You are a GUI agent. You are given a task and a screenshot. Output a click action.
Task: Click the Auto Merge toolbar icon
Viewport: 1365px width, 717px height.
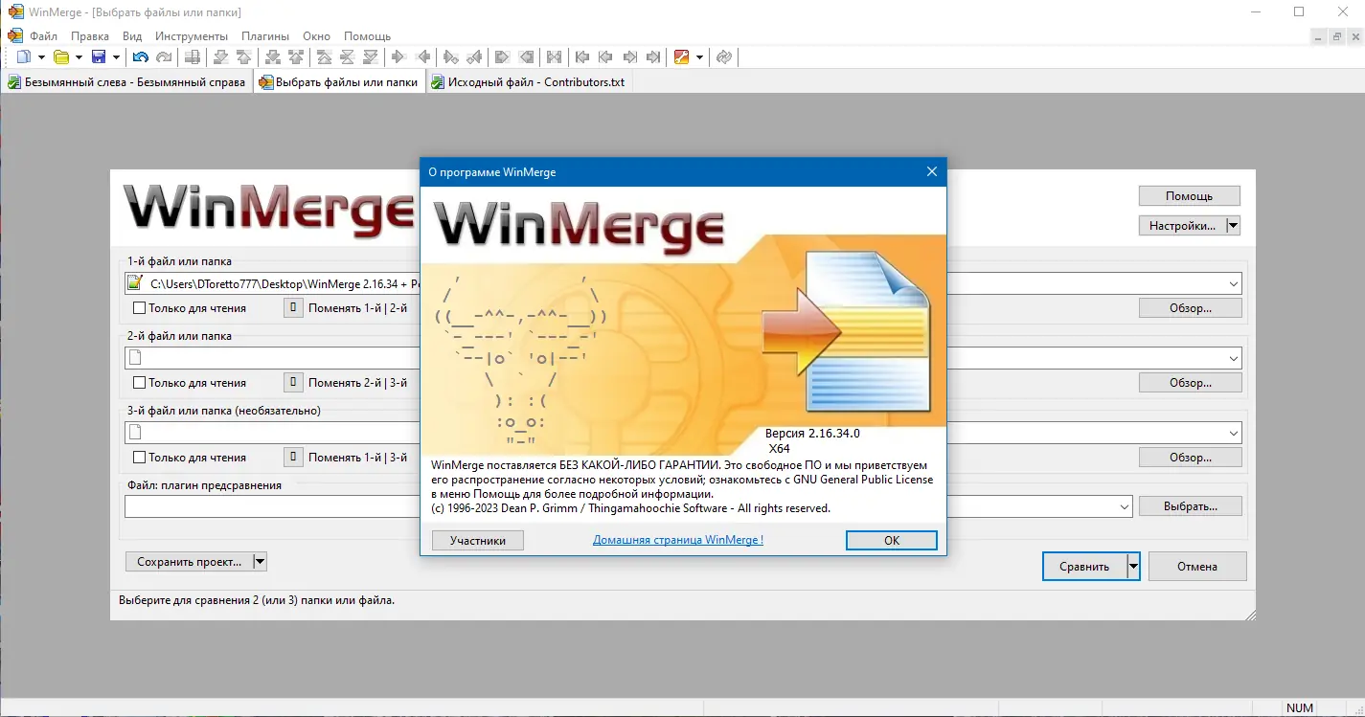(555, 57)
